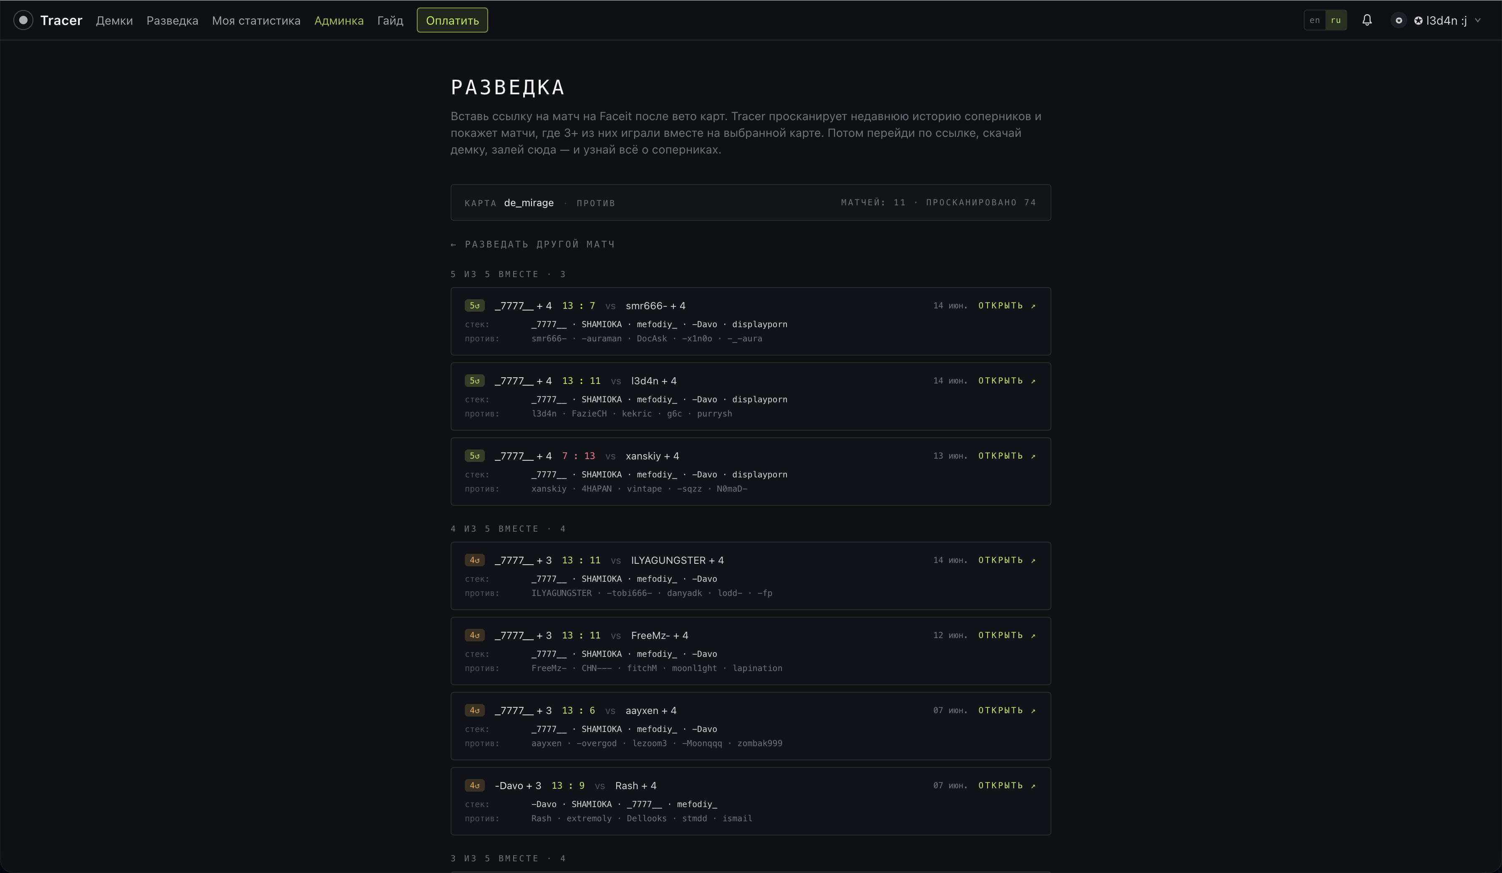Viewport: 1502px width, 873px height.
Task: Open Моя статистика page
Action: (256, 20)
